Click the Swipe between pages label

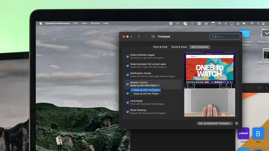[x=142, y=55]
